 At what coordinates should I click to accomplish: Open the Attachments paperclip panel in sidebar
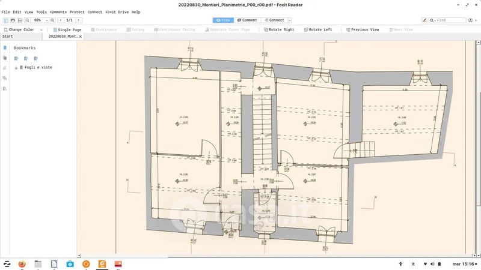click(x=5, y=68)
